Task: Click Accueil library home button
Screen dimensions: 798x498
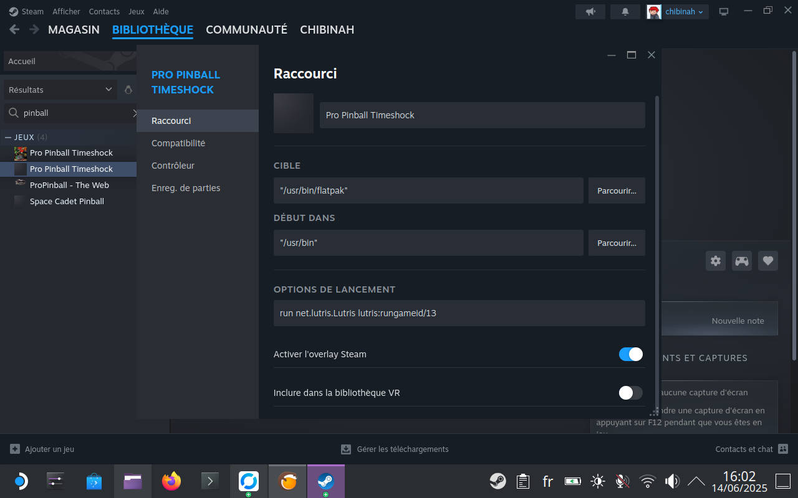Action: point(70,61)
